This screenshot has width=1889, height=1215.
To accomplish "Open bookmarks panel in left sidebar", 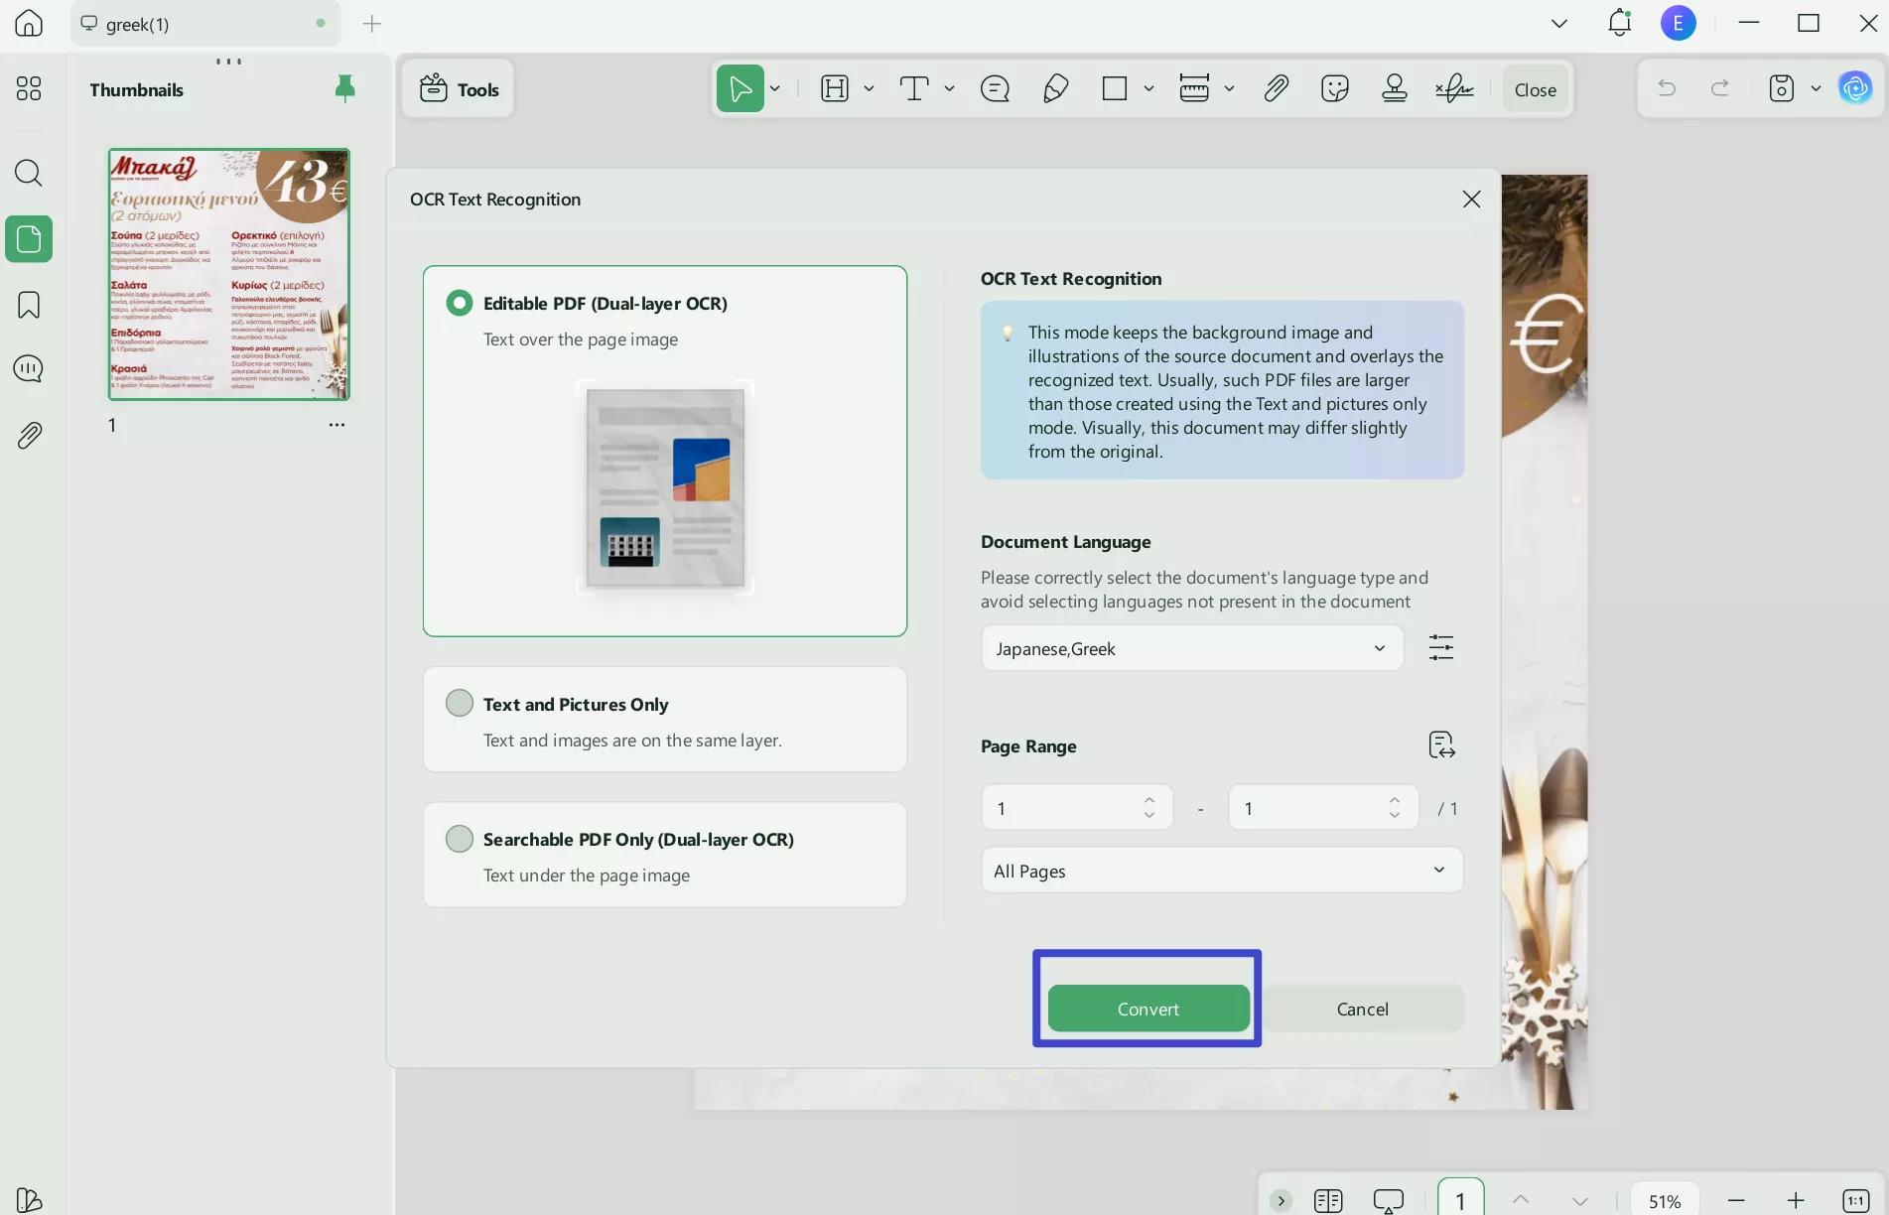I will click(x=29, y=305).
